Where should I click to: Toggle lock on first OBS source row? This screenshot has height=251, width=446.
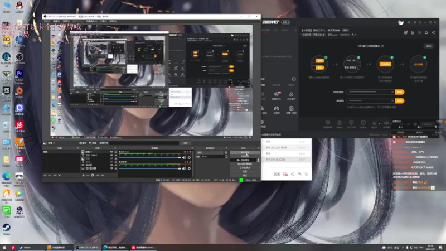pos(115,152)
